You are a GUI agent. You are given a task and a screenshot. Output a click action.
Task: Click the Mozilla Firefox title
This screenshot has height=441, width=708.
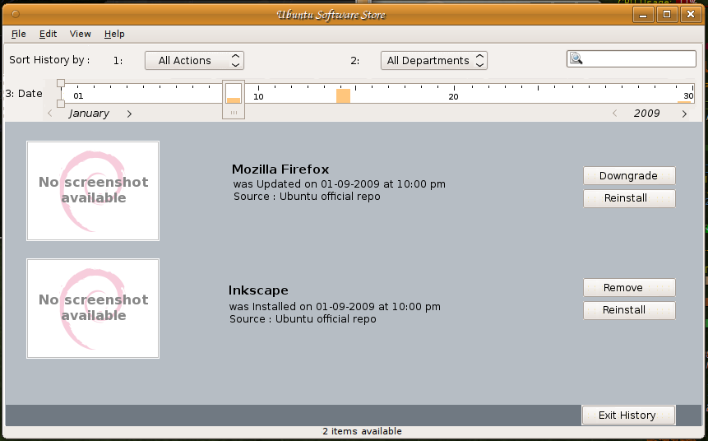280,169
